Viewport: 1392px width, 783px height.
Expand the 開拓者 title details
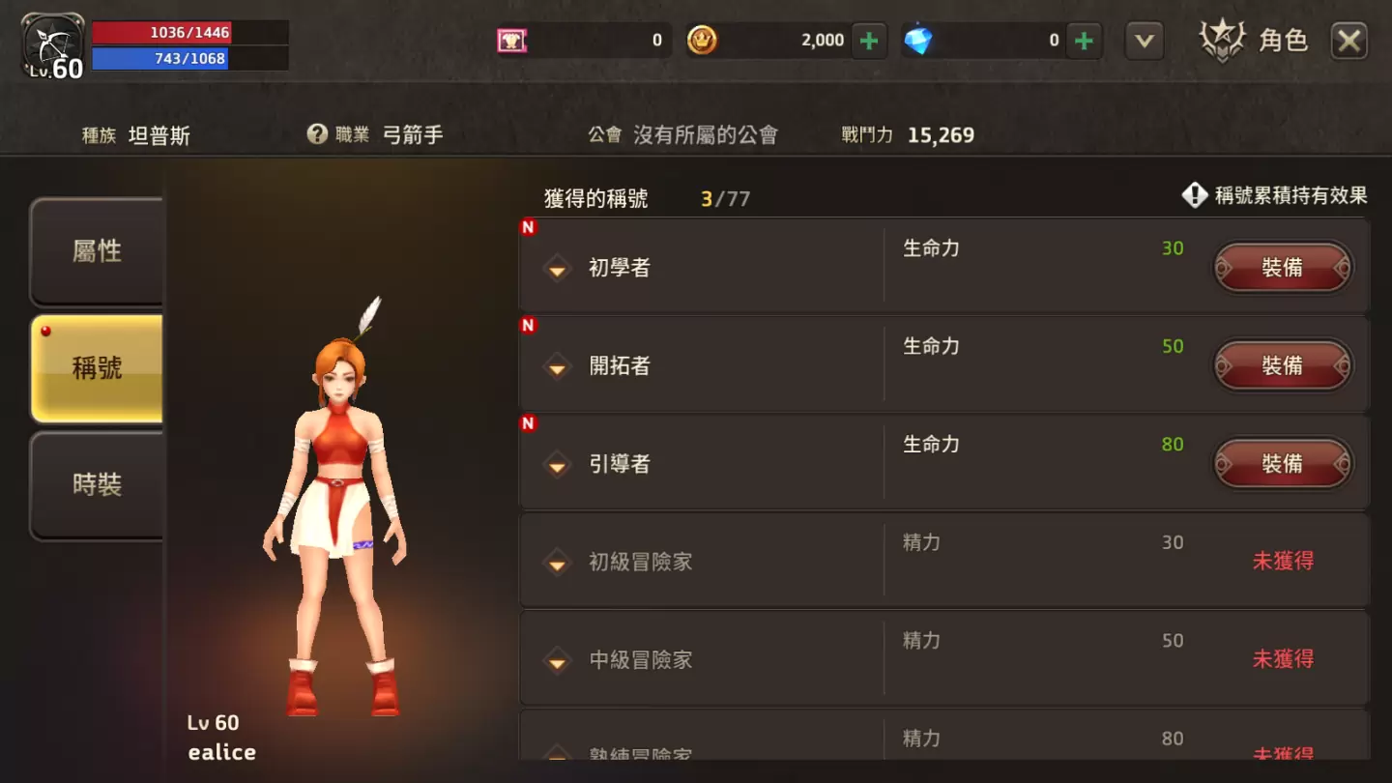click(x=558, y=366)
